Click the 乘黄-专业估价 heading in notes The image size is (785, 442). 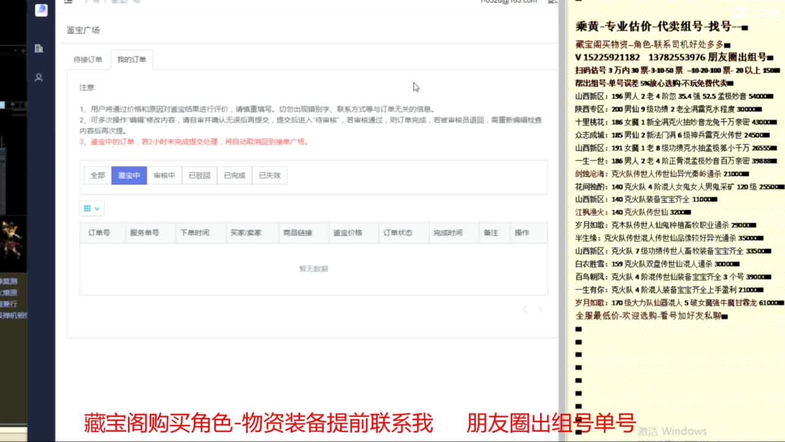click(x=662, y=26)
